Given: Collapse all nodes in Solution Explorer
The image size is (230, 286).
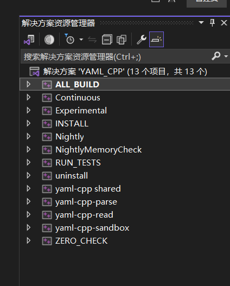Looking at the screenshot, I should [107, 40].
